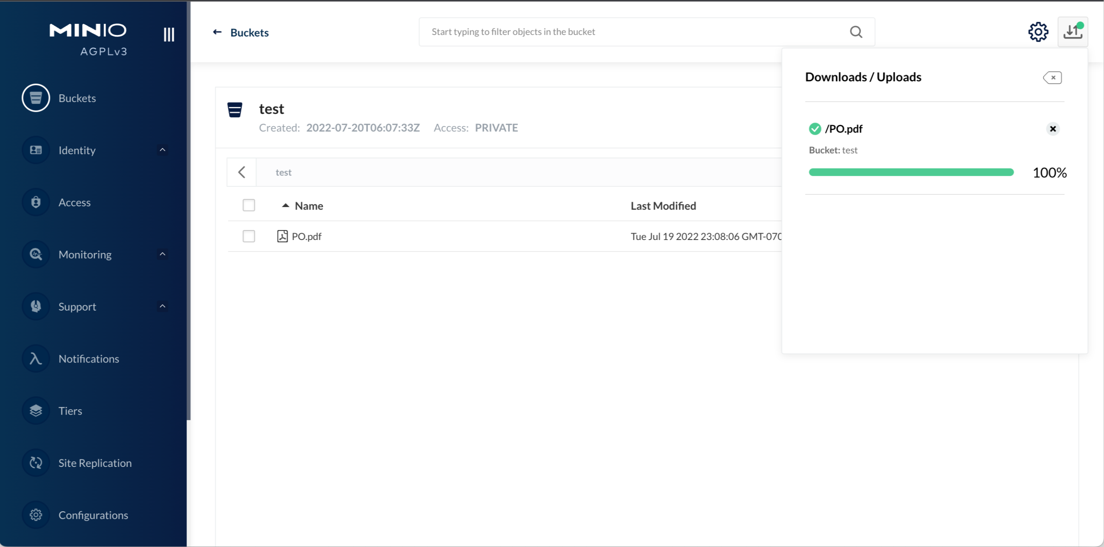Click the bucket settings gear icon

click(x=1038, y=32)
